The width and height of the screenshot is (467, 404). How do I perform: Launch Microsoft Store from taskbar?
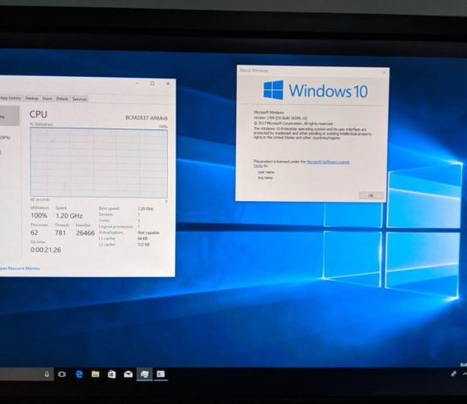112,374
